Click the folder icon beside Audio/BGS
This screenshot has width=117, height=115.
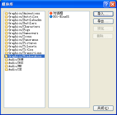coord(6,63)
